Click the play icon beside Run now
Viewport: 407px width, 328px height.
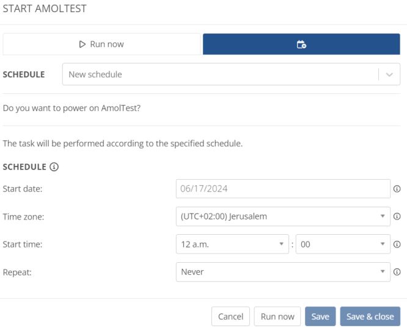click(x=82, y=45)
